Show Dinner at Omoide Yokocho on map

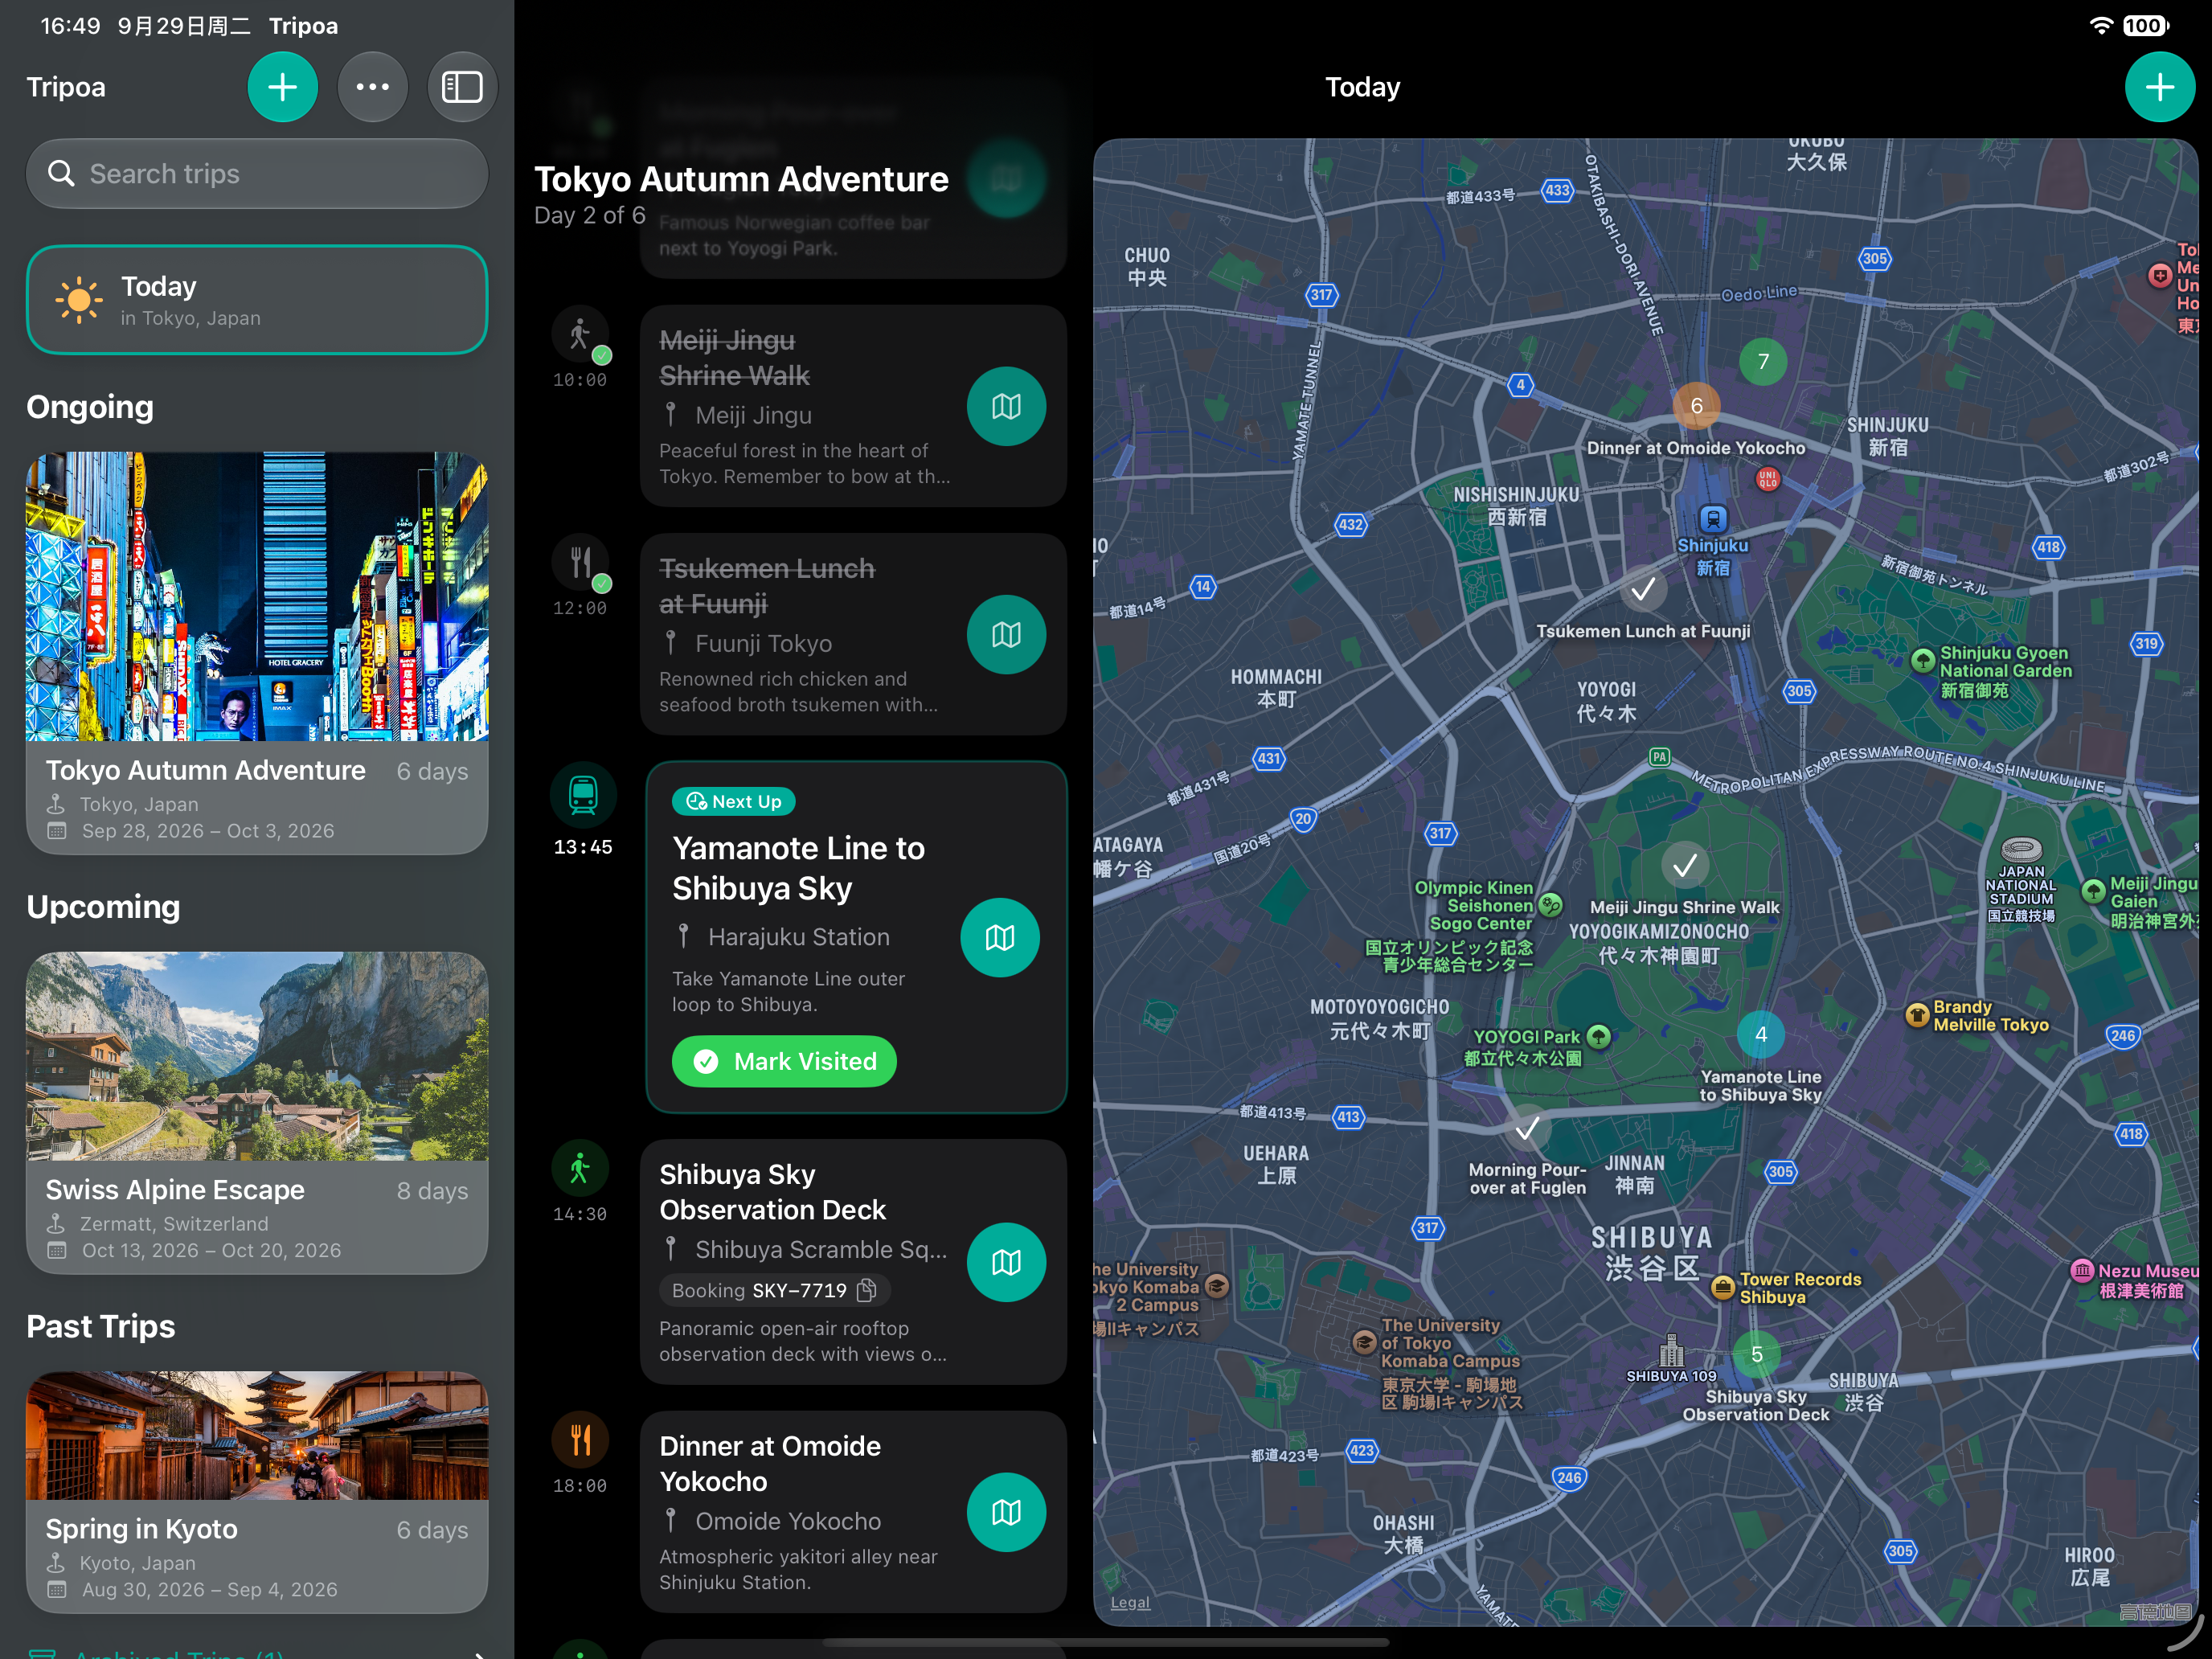(1006, 1512)
